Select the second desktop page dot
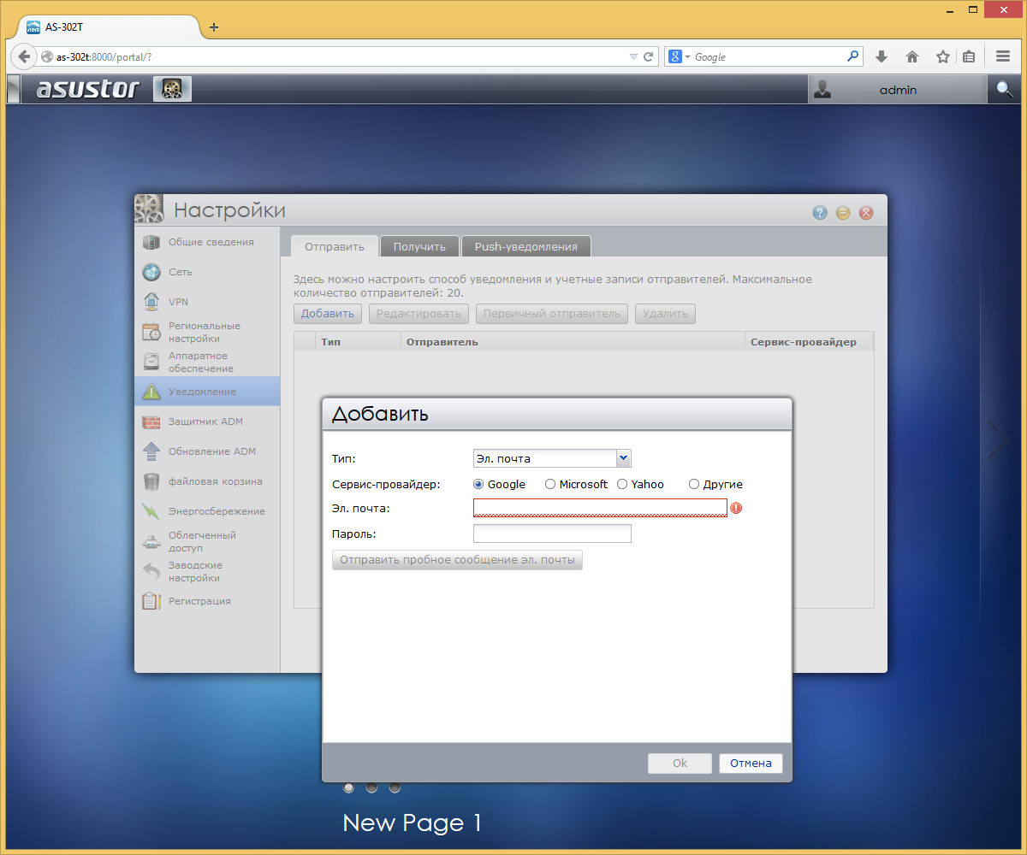The width and height of the screenshot is (1027, 855). tap(371, 787)
